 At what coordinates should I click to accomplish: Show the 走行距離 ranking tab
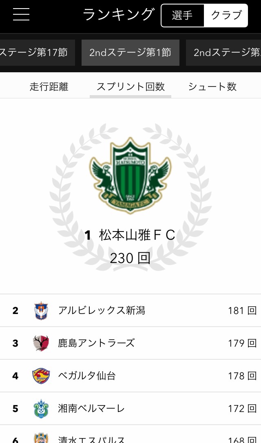[x=49, y=87]
